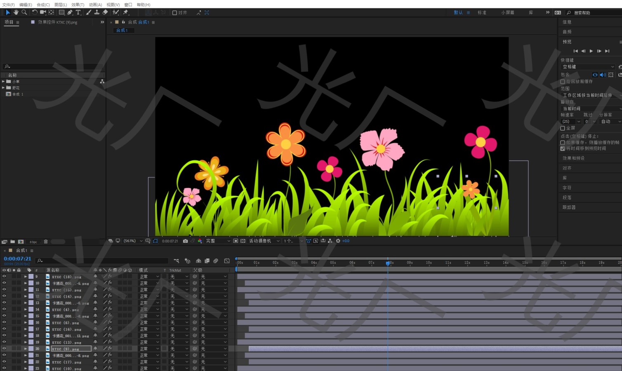622x371 pixels.
Task: Check the 如果缓存，则播放缓存的帧 checkbox
Action: 563,143
